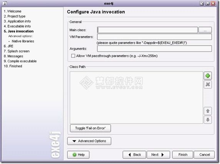Focus the VM Parameters text field
Viewport: 220px width, 164px height.
pos(154,37)
